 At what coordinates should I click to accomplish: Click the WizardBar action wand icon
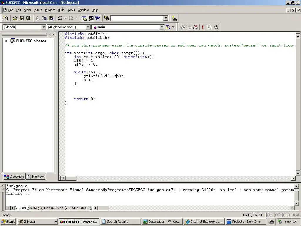pyautogui.click(x=168, y=27)
